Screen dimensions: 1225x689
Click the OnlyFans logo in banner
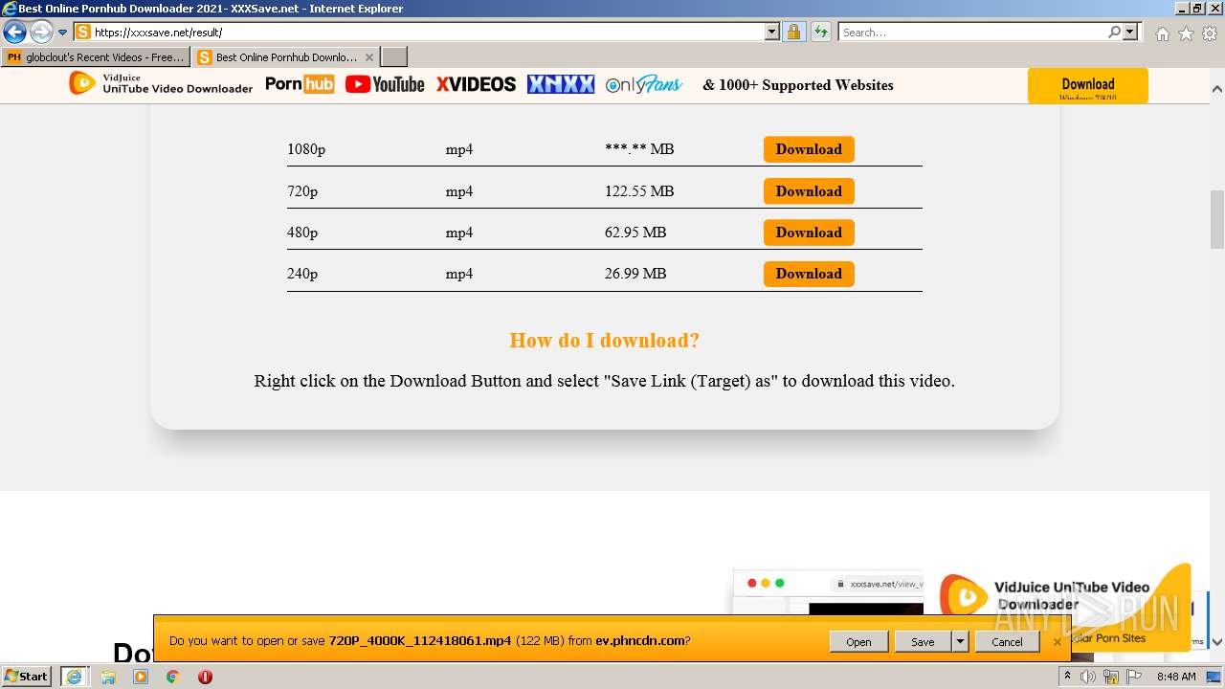click(643, 84)
